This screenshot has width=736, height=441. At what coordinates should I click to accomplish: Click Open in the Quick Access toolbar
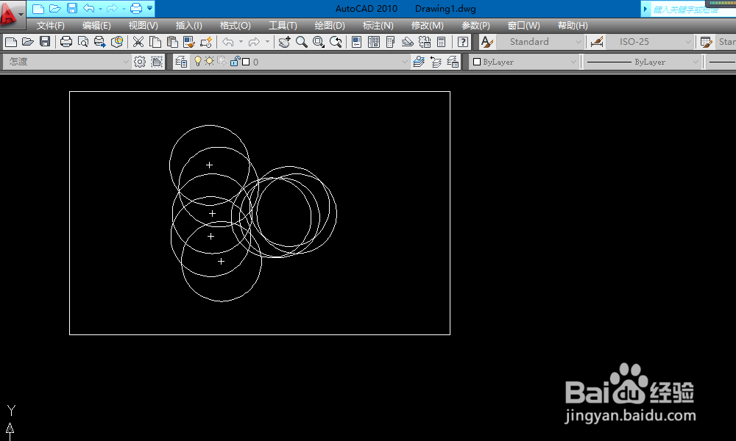55,8
